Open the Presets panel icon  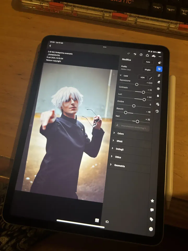tap(160, 63)
